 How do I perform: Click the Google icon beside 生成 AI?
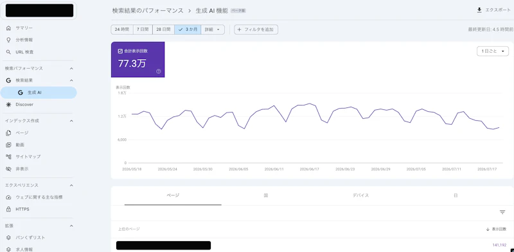(x=21, y=93)
